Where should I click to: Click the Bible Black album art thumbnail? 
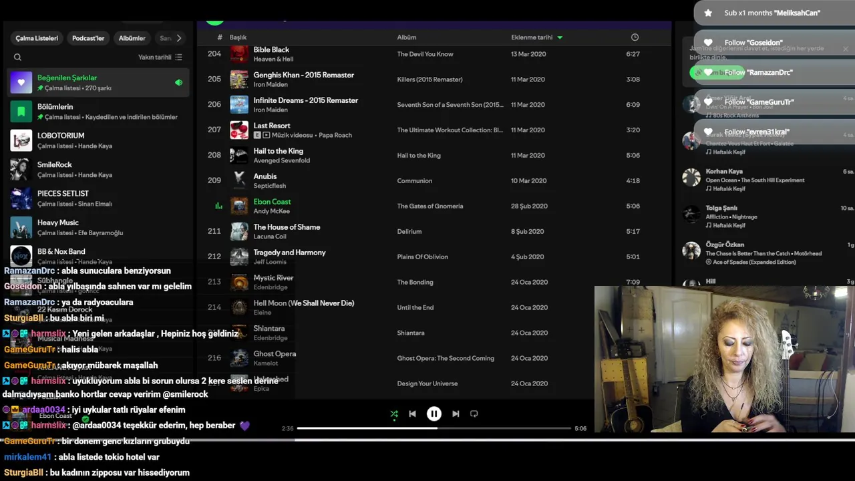239,54
